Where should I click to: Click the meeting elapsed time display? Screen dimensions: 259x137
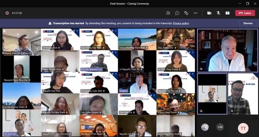[17, 13]
